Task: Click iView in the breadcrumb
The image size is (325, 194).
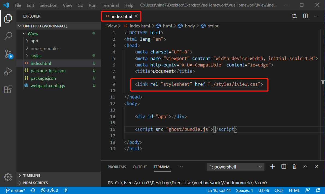Action: coord(112,26)
